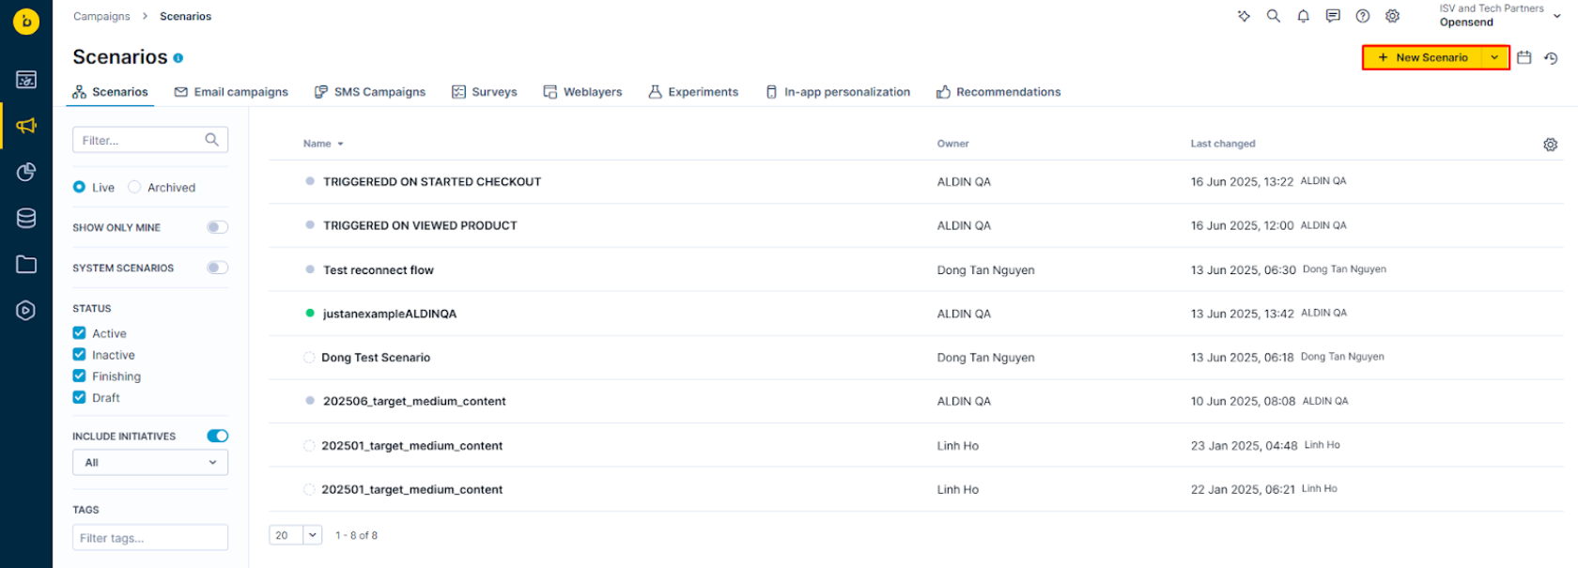This screenshot has height=568, width=1578.
Task: Toggle the Show Only Mine switch
Action: pyautogui.click(x=217, y=227)
